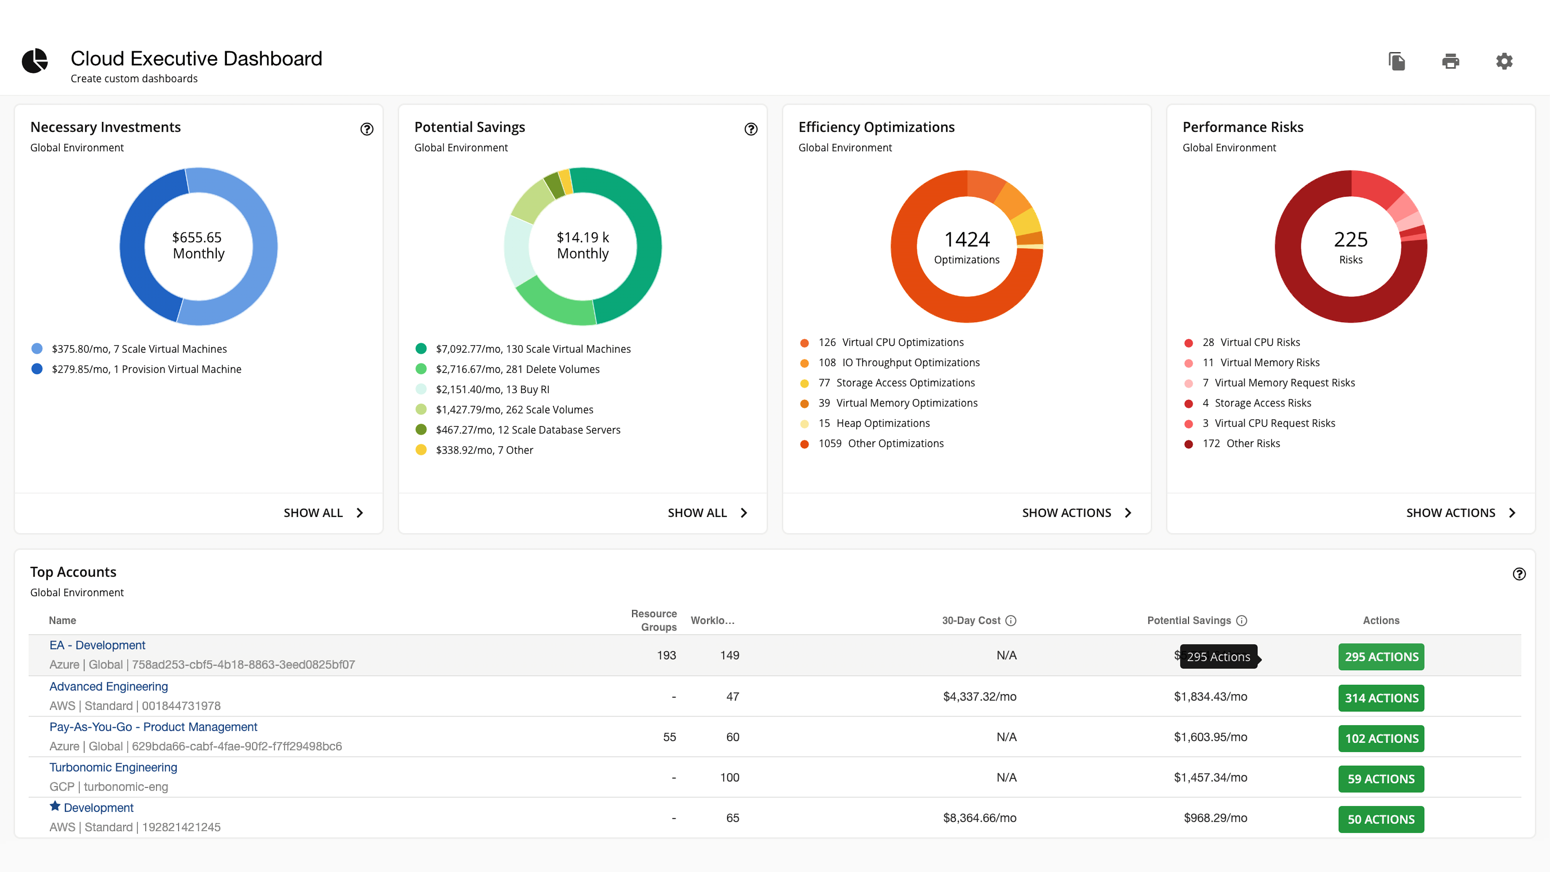Screen dimensions: 1550x872
Task: Click Top Accounts help icon
Action: click(x=1519, y=574)
